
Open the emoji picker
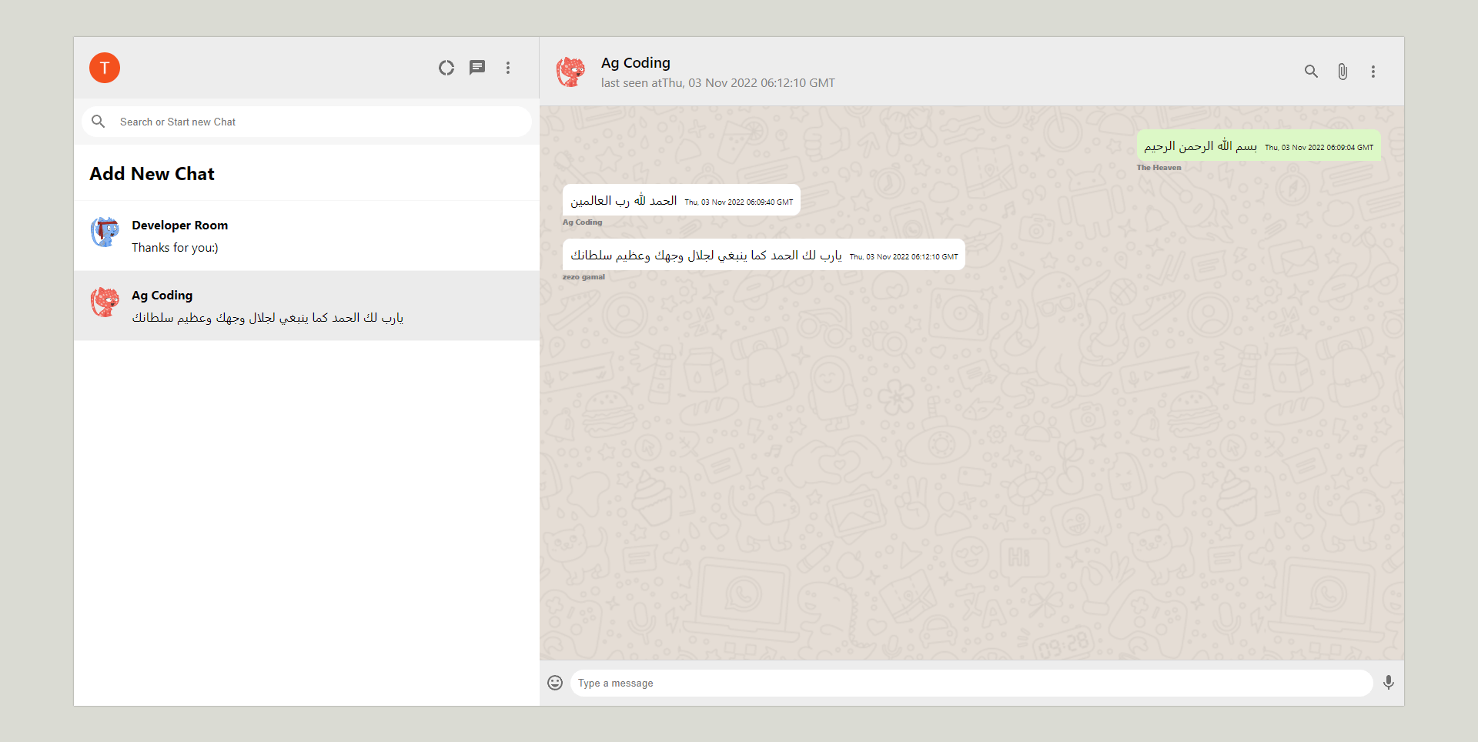pyautogui.click(x=555, y=683)
